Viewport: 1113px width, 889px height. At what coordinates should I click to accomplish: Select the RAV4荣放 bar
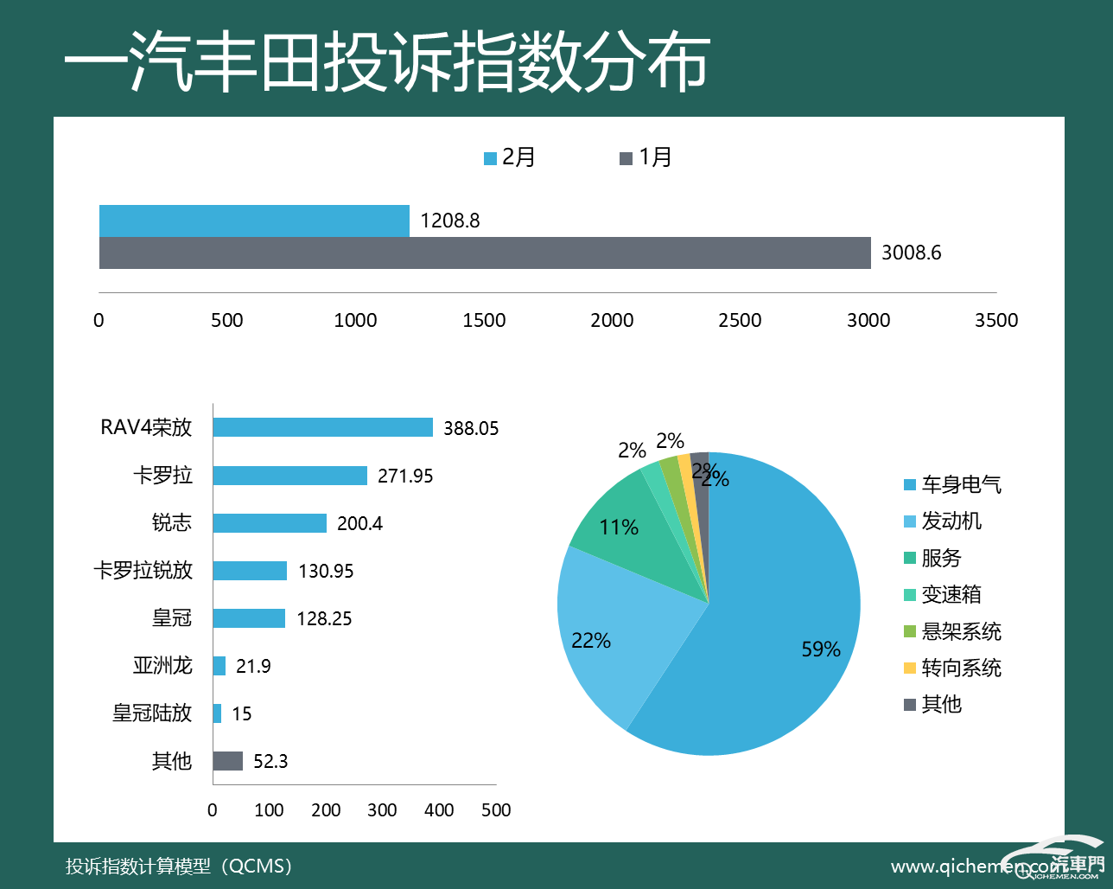323,427
